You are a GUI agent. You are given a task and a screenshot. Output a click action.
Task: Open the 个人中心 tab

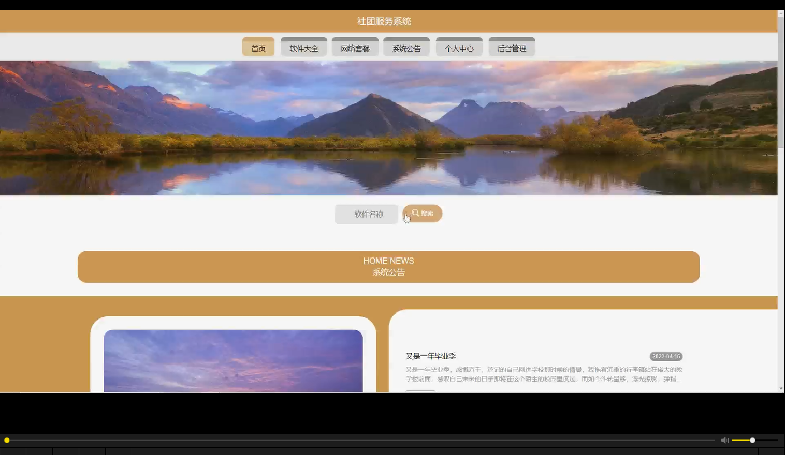459,47
